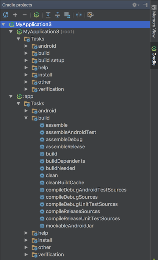158x260 pixels.
Task: Select assembleDebug task
Action: pos(64,139)
